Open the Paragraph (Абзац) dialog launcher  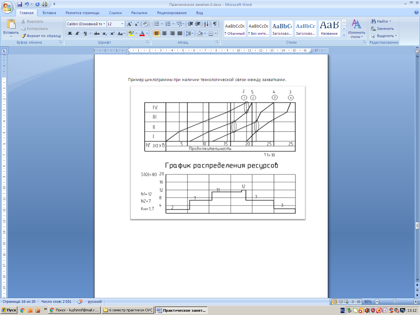click(217, 42)
